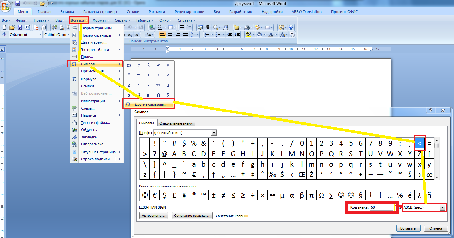Screen dimensions: 454x238
Task: Click the New document icon in toolbar
Action: click(4, 27)
